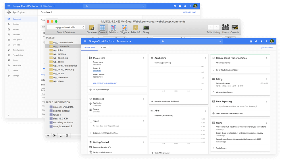Open Structure view in Sequel Pro toolbar

[92, 29]
